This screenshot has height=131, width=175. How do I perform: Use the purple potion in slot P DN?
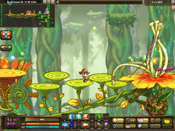click(106, 124)
